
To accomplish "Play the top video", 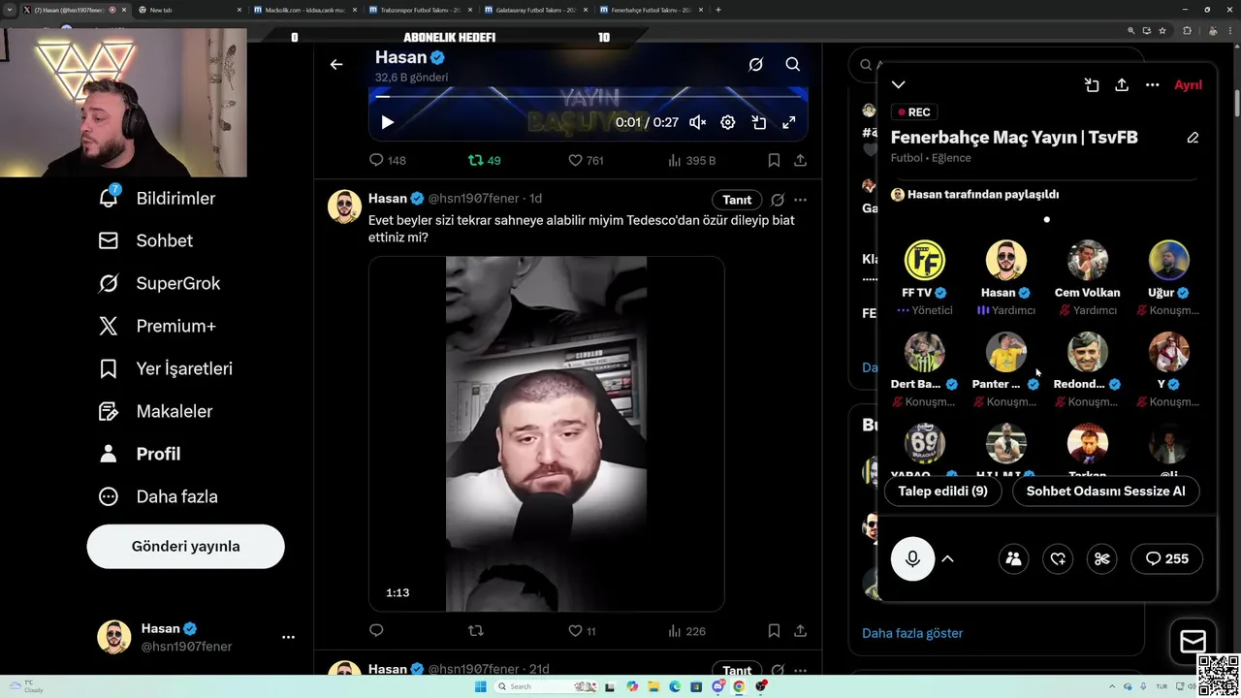I will coord(387,122).
